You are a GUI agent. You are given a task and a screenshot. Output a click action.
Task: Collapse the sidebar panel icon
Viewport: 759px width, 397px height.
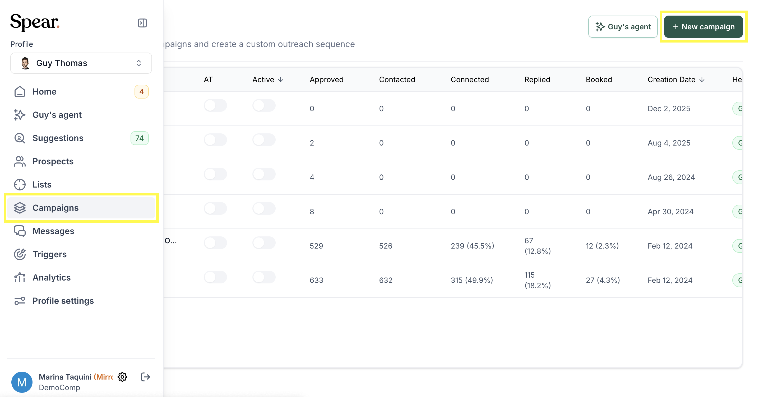click(x=142, y=23)
